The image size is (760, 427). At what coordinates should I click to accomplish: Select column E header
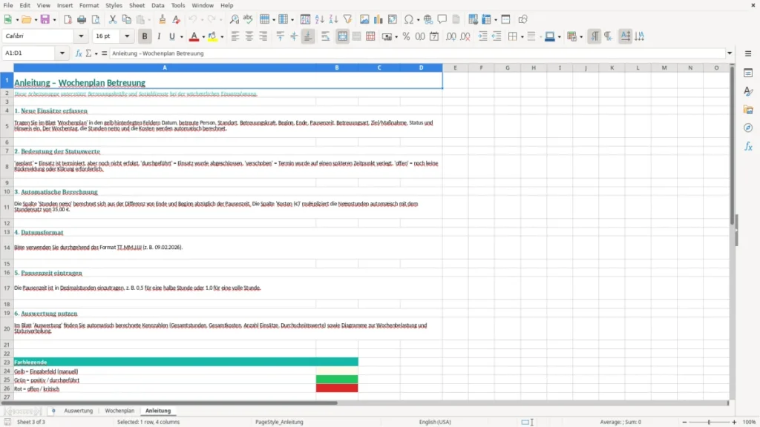[455, 67]
